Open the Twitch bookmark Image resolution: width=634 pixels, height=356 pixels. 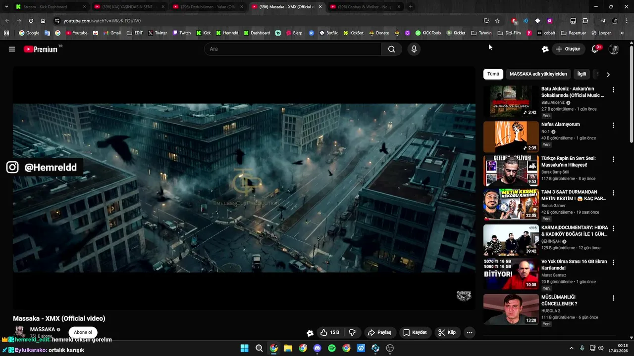click(182, 33)
